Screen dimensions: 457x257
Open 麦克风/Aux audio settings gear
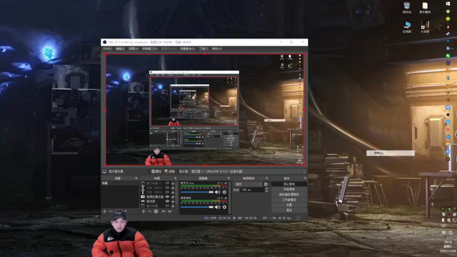225,192
